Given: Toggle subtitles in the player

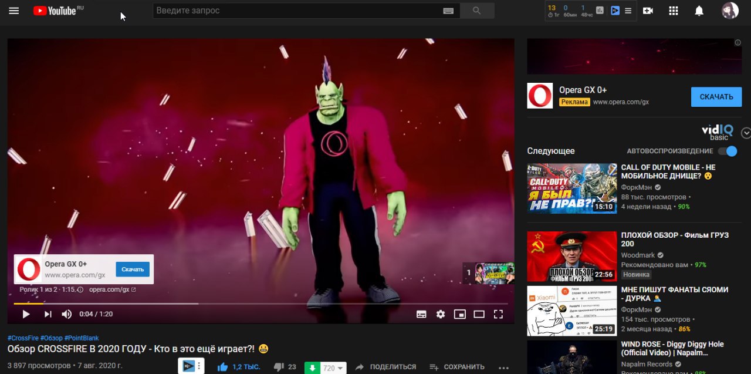Looking at the screenshot, I should tap(421, 314).
